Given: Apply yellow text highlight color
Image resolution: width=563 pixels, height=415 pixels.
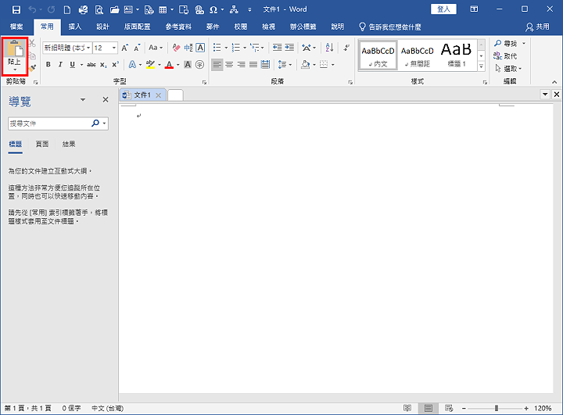Looking at the screenshot, I should pos(150,65).
